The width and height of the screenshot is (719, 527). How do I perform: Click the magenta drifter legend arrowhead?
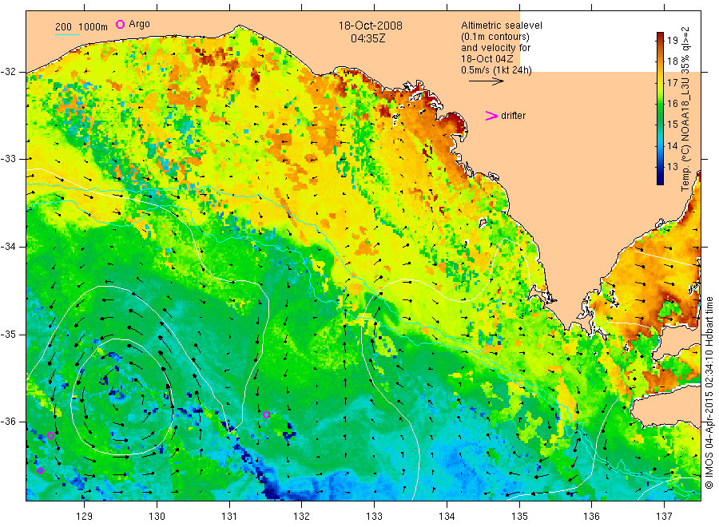(x=491, y=116)
